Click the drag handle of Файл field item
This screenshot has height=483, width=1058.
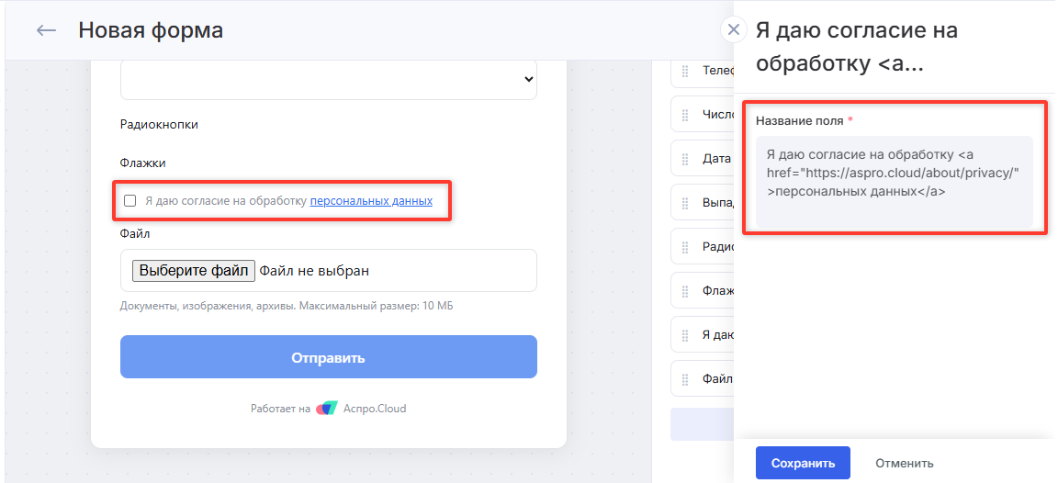pyautogui.click(x=685, y=379)
